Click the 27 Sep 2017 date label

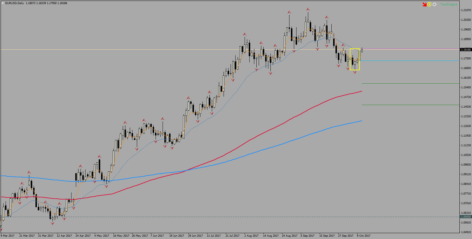tap(346, 236)
